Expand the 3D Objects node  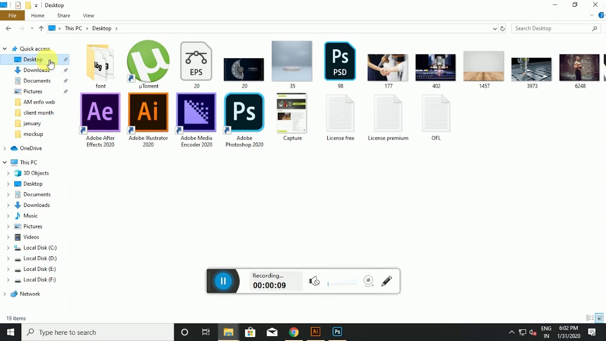(x=8, y=173)
